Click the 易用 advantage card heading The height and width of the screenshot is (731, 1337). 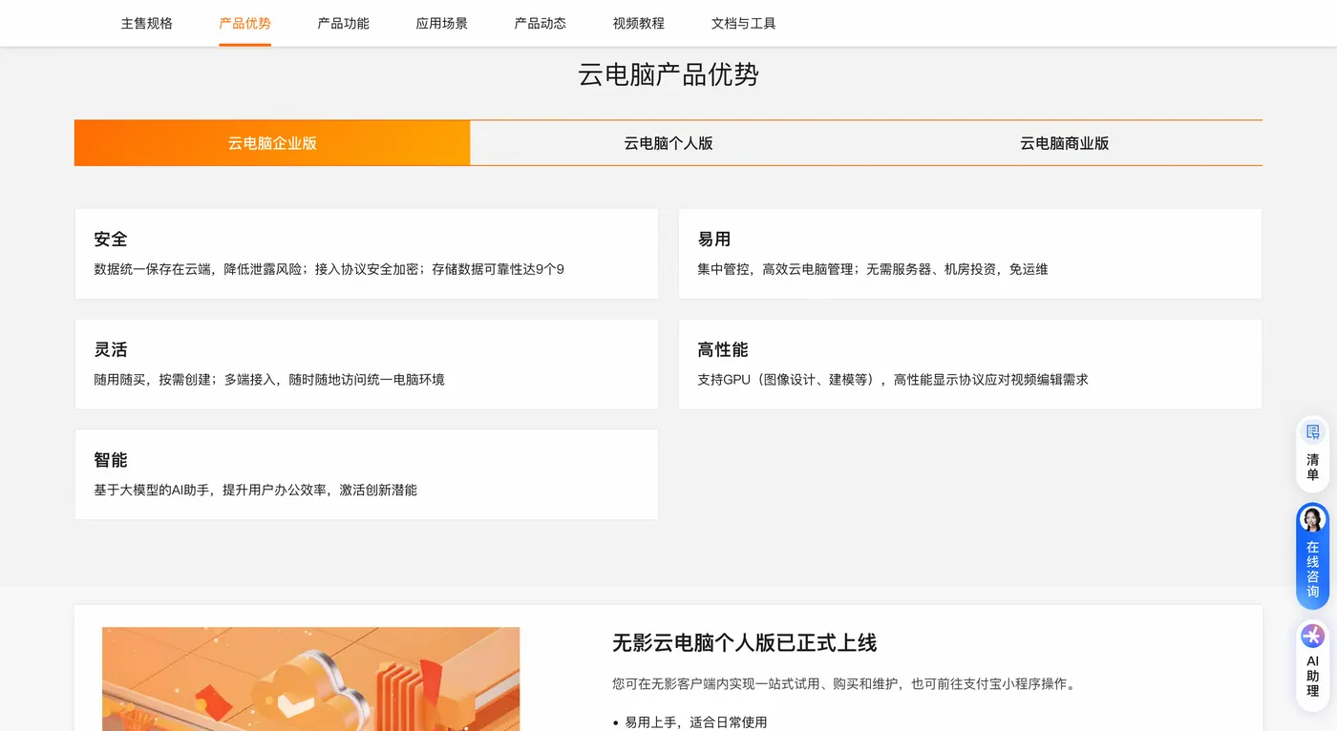(714, 240)
